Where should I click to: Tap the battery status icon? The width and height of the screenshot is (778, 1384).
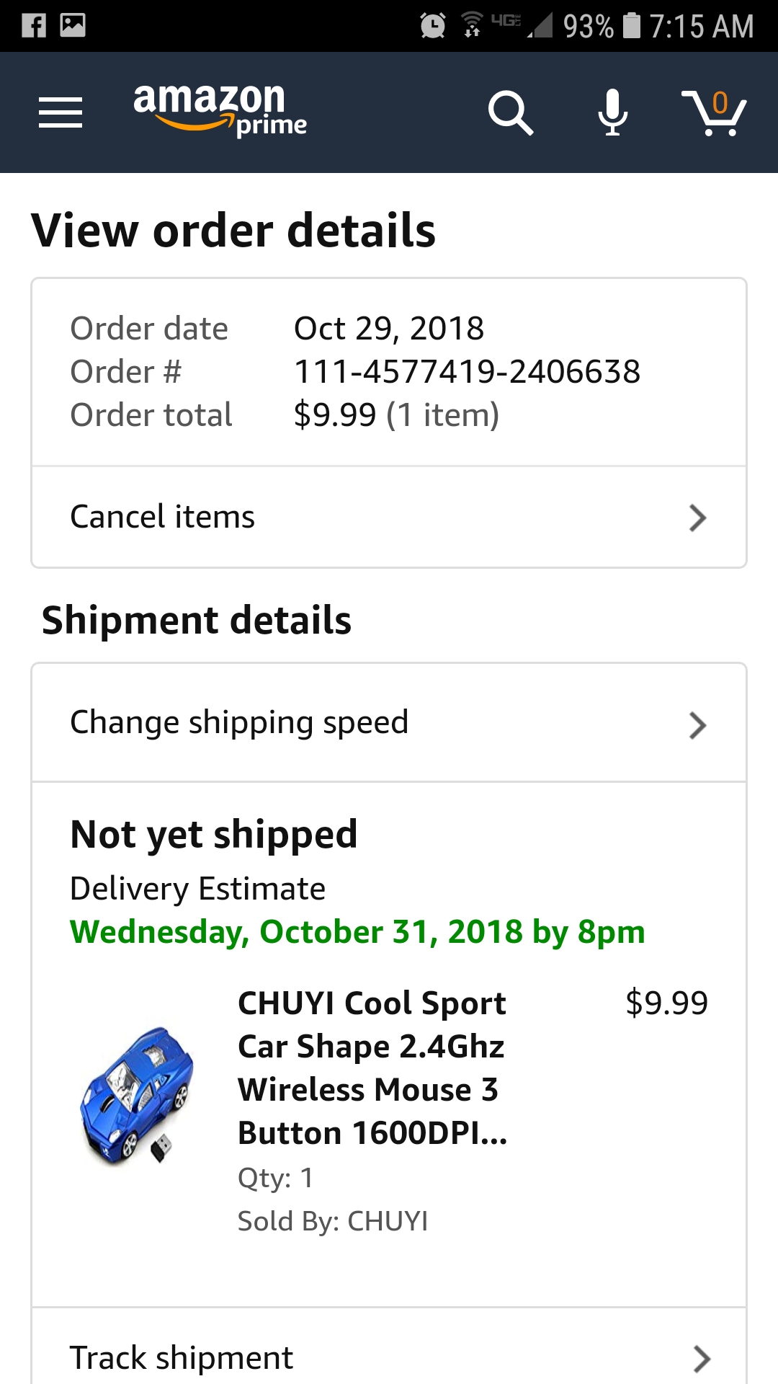click(x=632, y=26)
